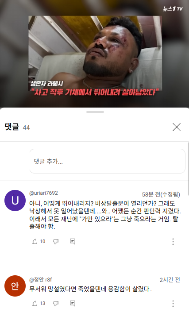189x324 pixels.
Task: Dislike the comment by @정안-r8f
Action: [56, 303]
